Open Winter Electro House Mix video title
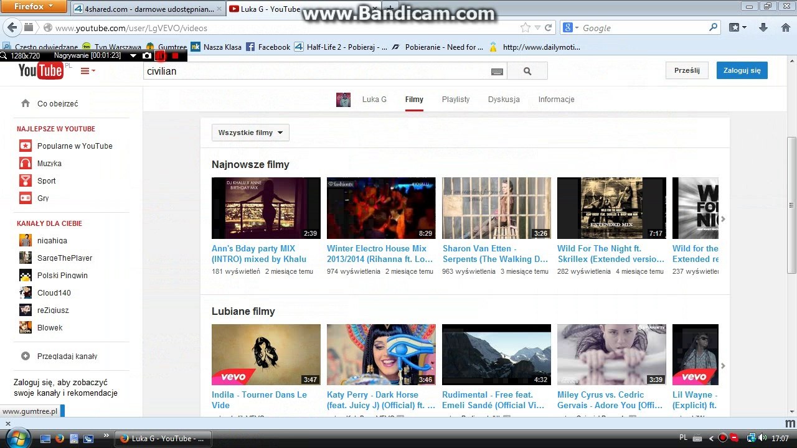Image resolution: width=797 pixels, height=448 pixels. [x=380, y=254]
